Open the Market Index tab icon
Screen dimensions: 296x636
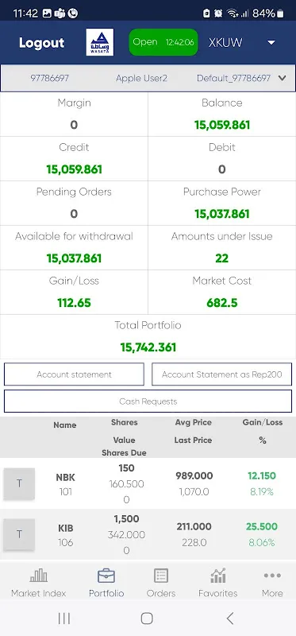38,575
